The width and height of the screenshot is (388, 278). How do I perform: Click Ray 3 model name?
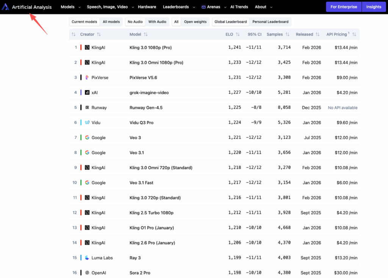[x=135, y=258]
